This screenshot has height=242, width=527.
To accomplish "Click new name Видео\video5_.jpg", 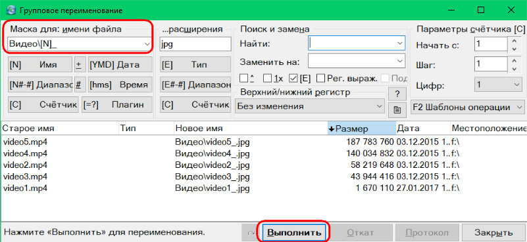I will coord(213,142).
